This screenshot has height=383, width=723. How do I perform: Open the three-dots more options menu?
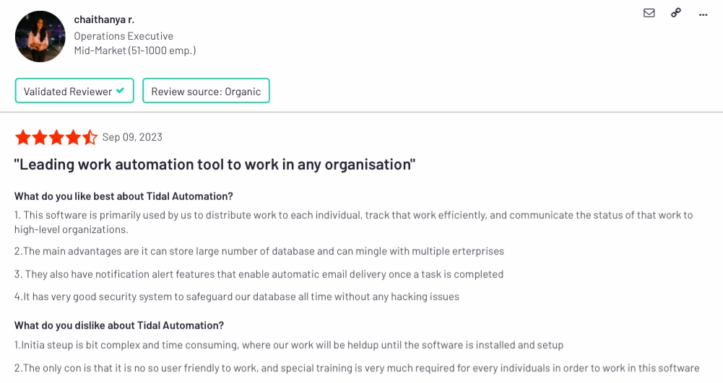pos(703,14)
